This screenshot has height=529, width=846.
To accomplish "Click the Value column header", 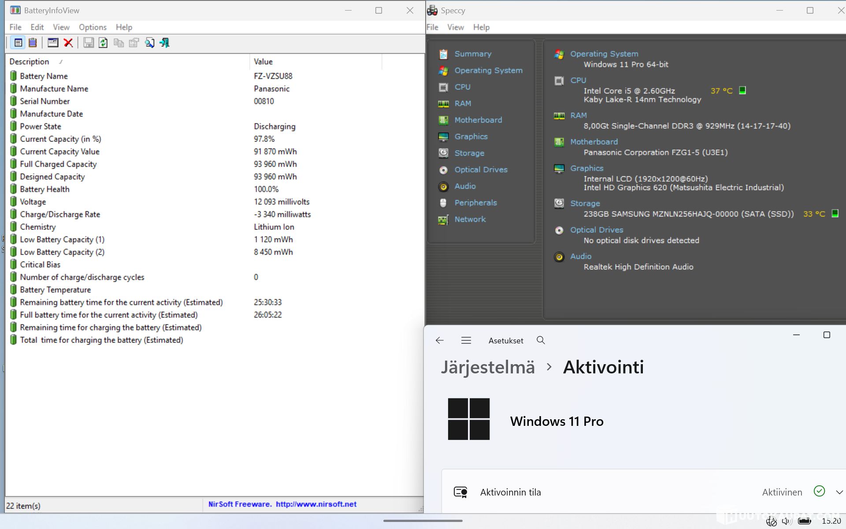I will 263,62.
